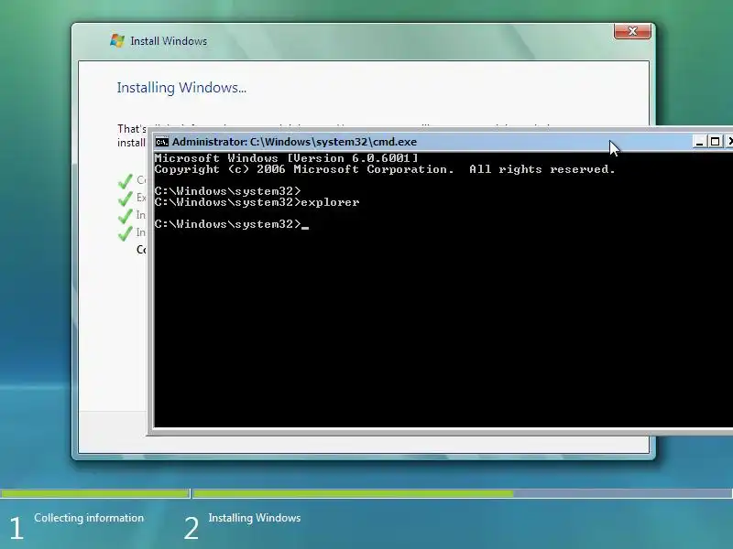
Task: Click the Copyright 2006 Microsoft Corporation line
Action: (385, 169)
